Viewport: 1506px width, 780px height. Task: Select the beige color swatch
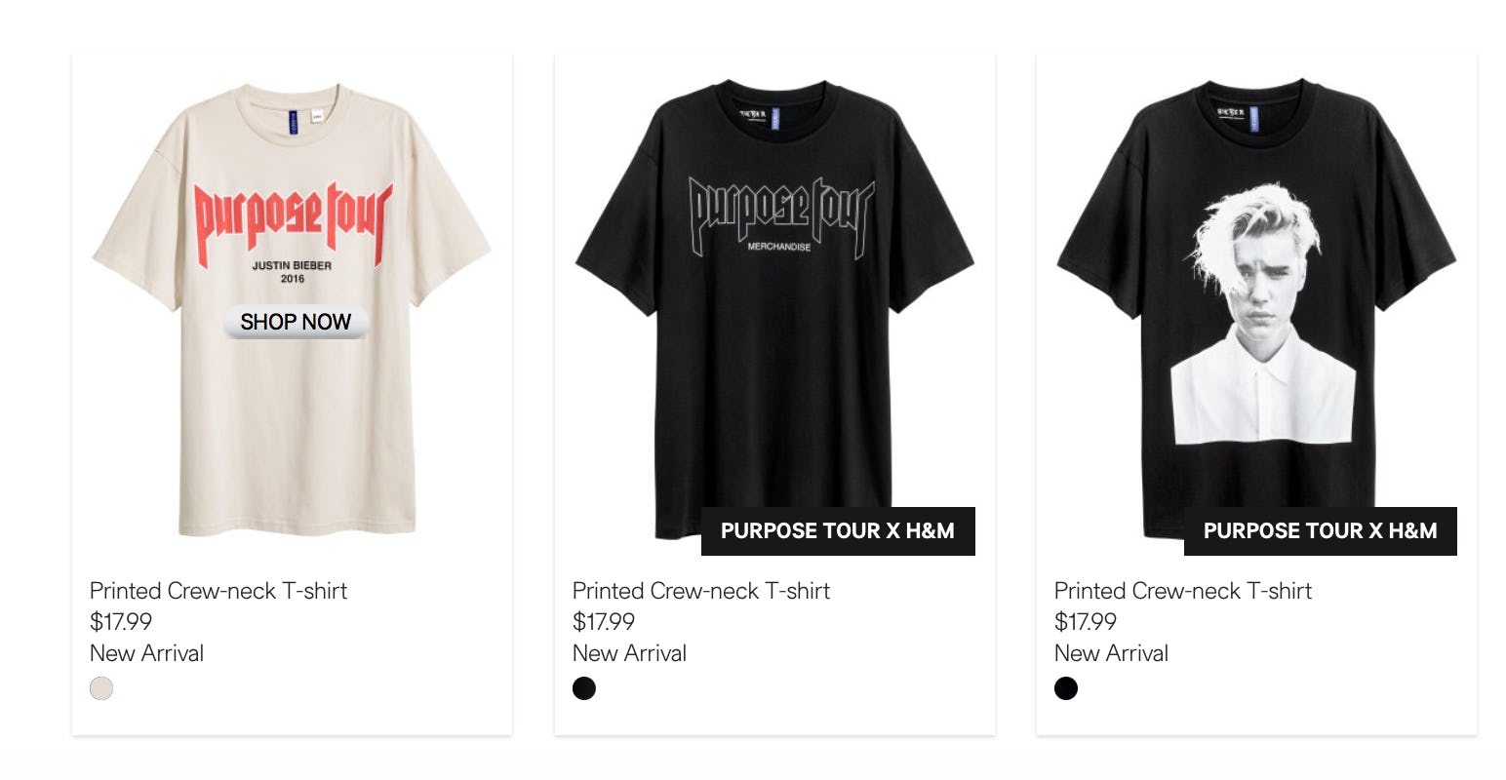coord(101,688)
